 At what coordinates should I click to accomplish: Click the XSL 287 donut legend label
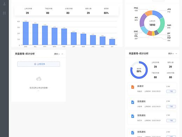(136, 37)
